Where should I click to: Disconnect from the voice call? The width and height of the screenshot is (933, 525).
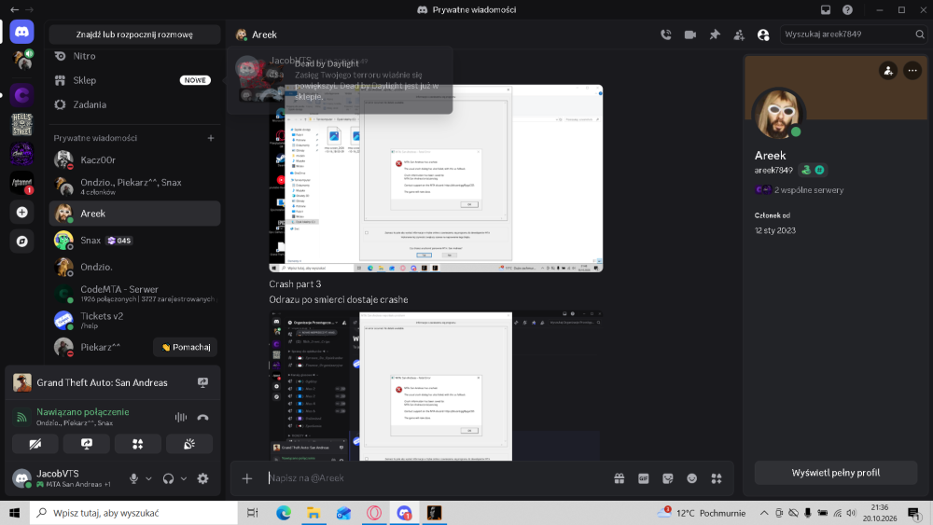[x=202, y=418]
